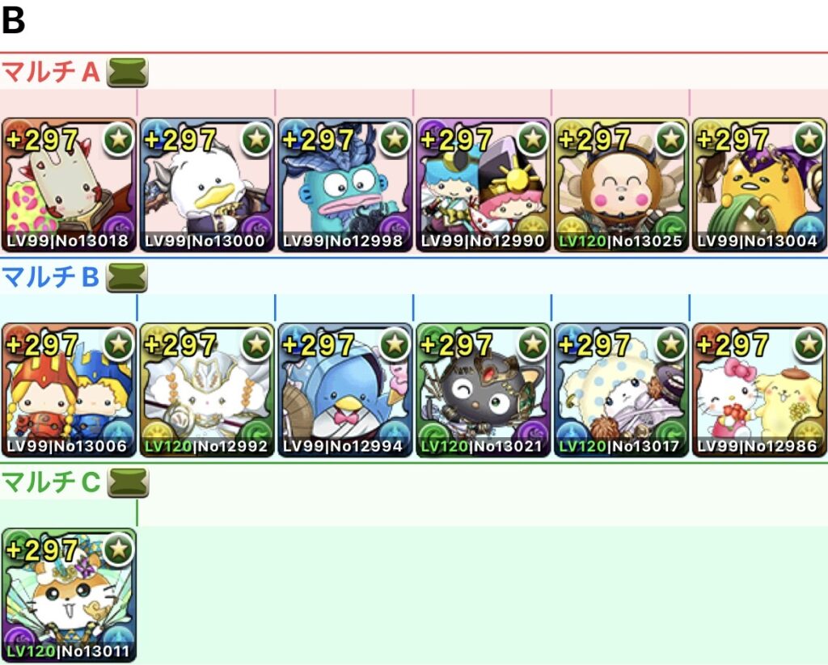Choose blue penguin monster No12994
The height and width of the screenshot is (665, 828).
pos(345,390)
